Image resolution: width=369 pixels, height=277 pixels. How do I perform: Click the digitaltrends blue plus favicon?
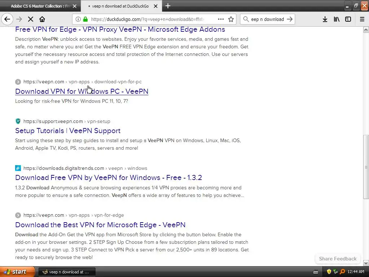point(18,168)
